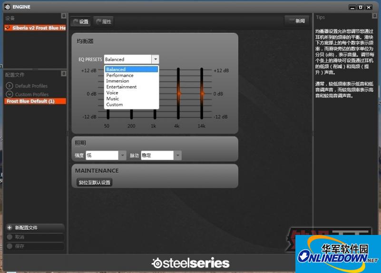
Task: Click the 50 Hz equalizer slider track
Action: (108, 114)
